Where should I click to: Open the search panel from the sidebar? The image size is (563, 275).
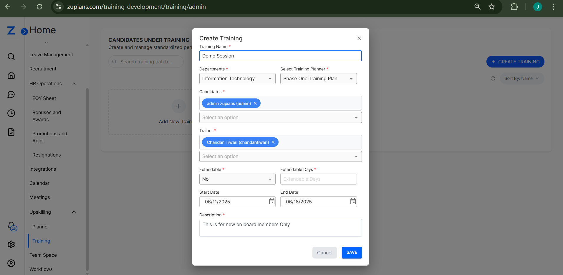pyautogui.click(x=11, y=57)
